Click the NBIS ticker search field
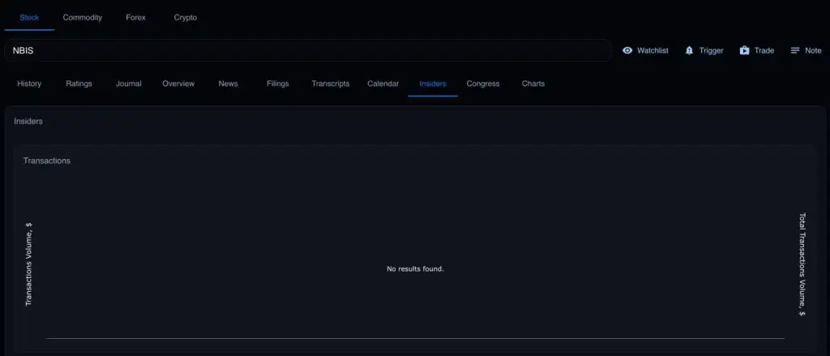The image size is (830, 356). click(x=308, y=50)
